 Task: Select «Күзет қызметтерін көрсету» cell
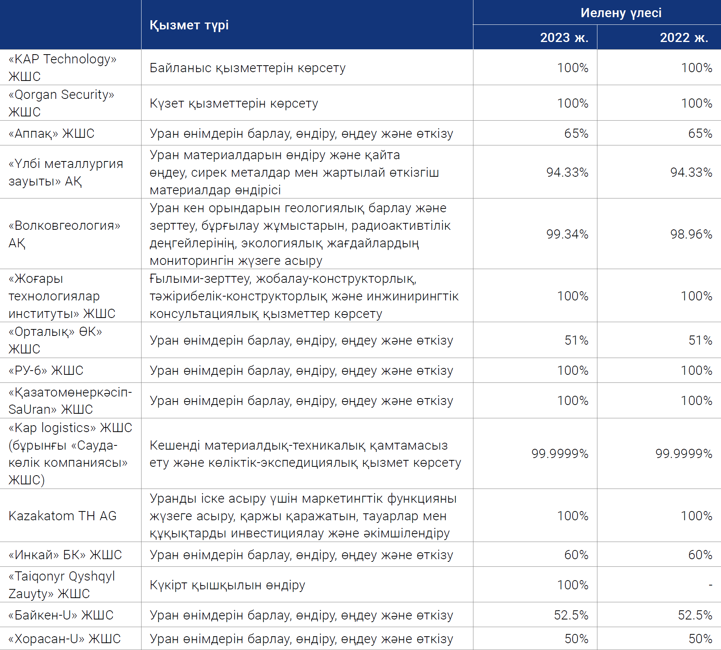(x=234, y=103)
